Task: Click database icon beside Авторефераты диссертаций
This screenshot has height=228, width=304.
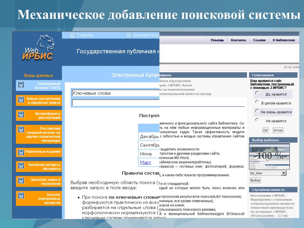Action: pos(21,114)
